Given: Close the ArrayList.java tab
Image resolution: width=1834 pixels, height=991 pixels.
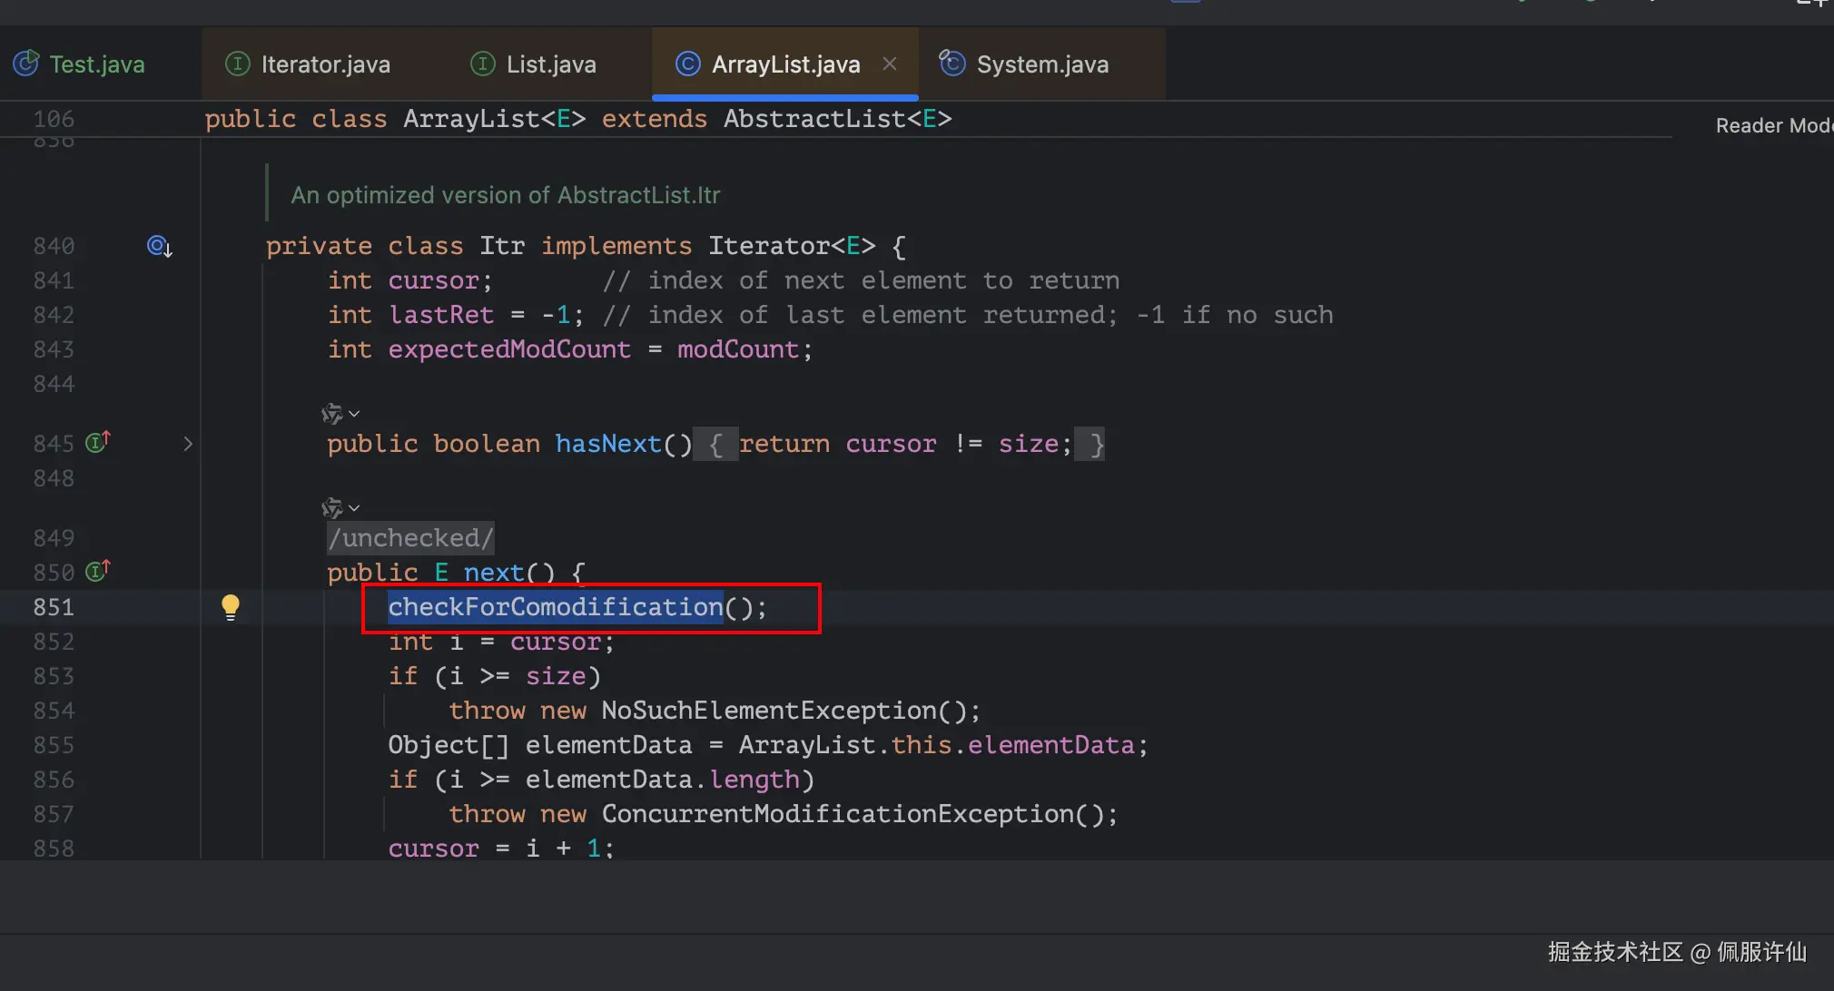Looking at the screenshot, I should click(890, 64).
